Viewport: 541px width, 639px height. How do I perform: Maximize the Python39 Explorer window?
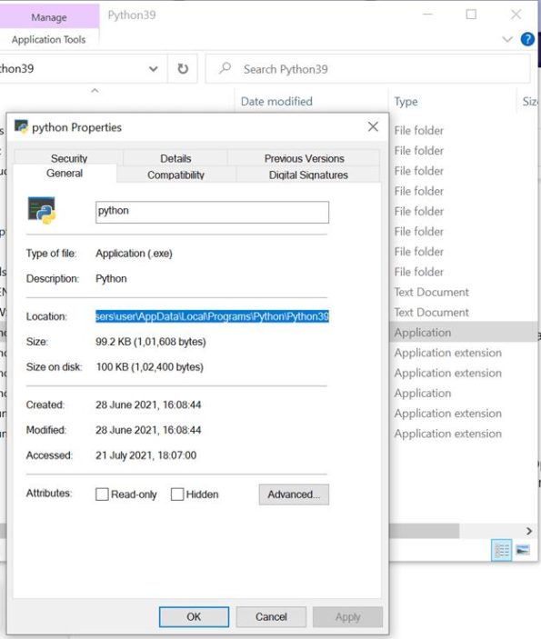[x=471, y=15]
